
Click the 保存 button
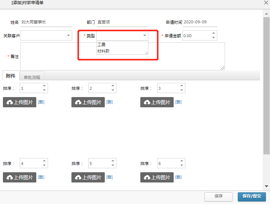[218, 196]
